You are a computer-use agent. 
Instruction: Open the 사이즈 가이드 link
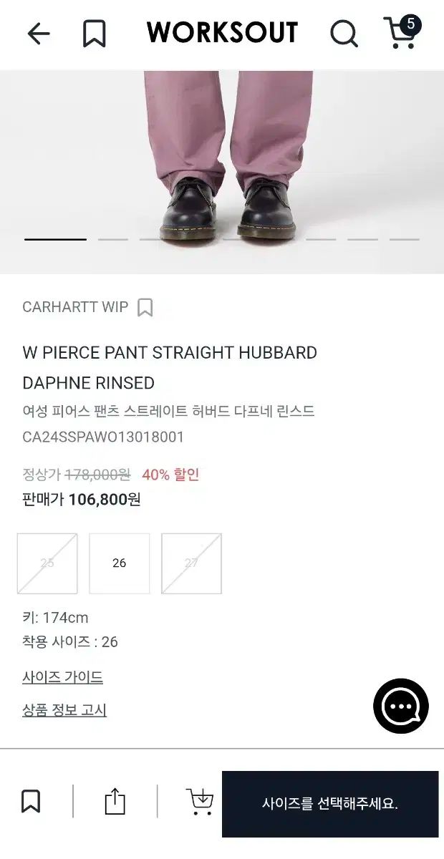[63, 677]
